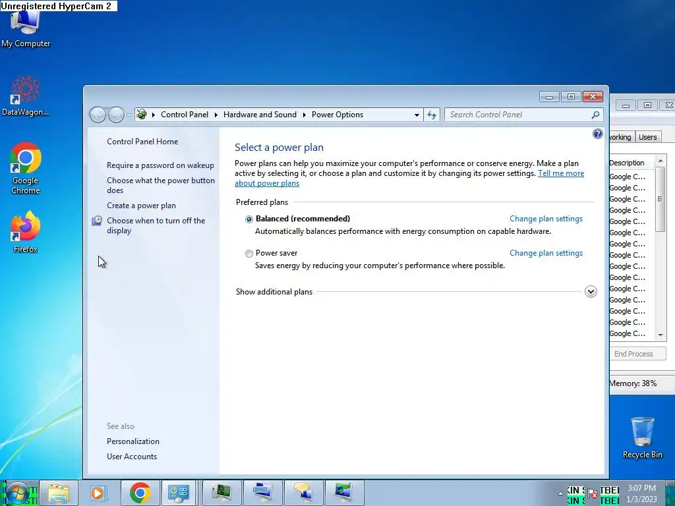Click the Back navigation arrow
Image resolution: width=675 pixels, height=506 pixels.
pyautogui.click(x=98, y=115)
